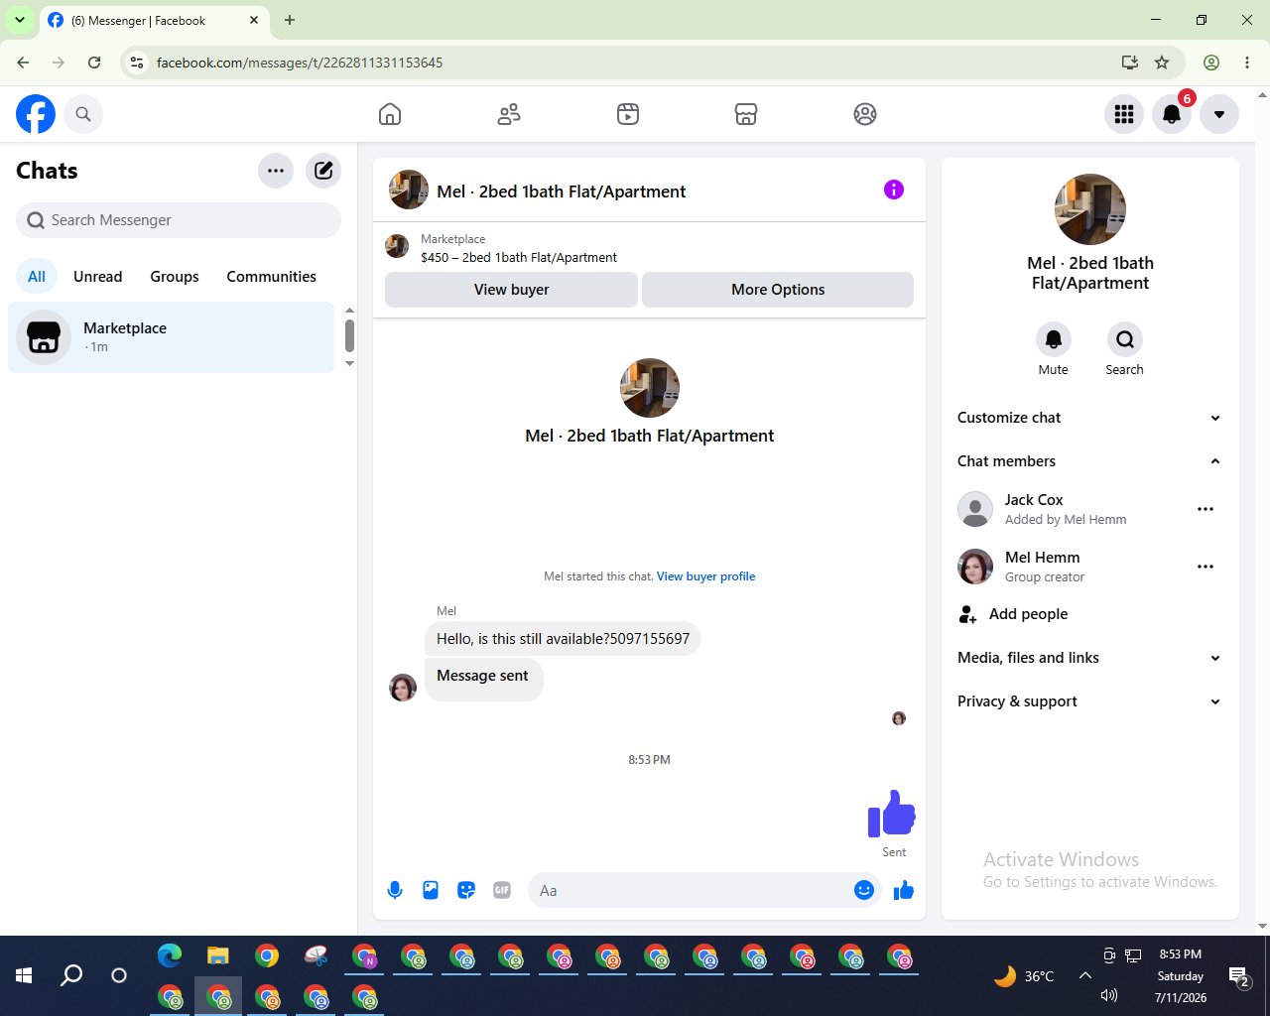Click the Search Messenger field
Screen dimensions: 1270x1016
[179, 220]
